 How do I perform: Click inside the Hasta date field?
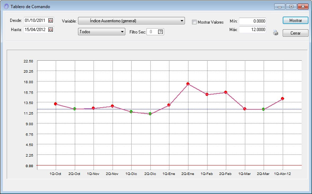pos(35,30)
